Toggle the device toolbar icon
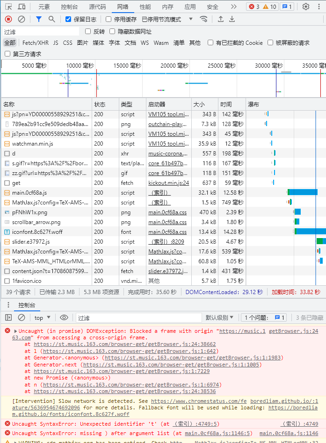 [x=22, y=7]
